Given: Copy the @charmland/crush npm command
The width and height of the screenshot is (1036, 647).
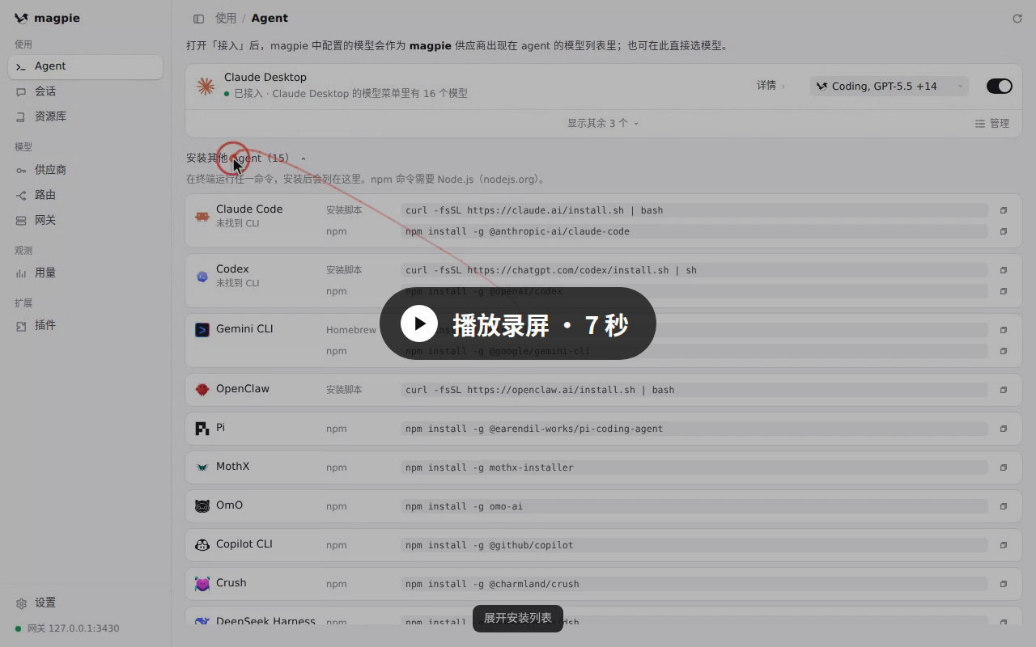Looking at the screenshot, I should point(1003,584).
